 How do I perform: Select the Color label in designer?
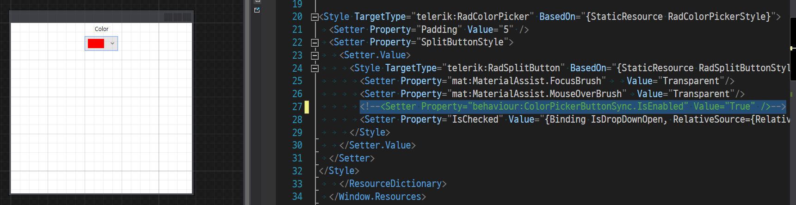[101, 29]
